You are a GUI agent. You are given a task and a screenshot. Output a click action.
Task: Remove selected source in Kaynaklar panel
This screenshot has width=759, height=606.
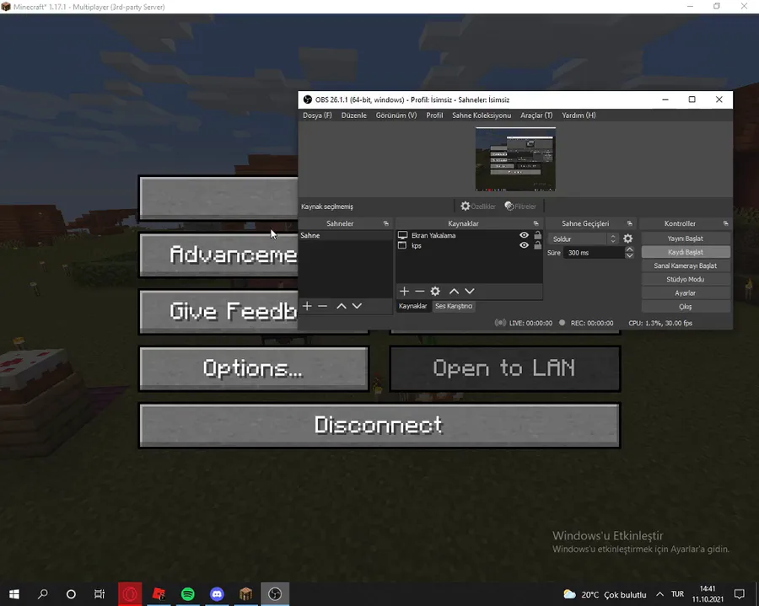[x=420, y=291]
